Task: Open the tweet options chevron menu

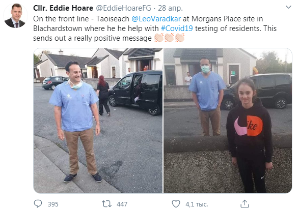Action: click(288, 7)
